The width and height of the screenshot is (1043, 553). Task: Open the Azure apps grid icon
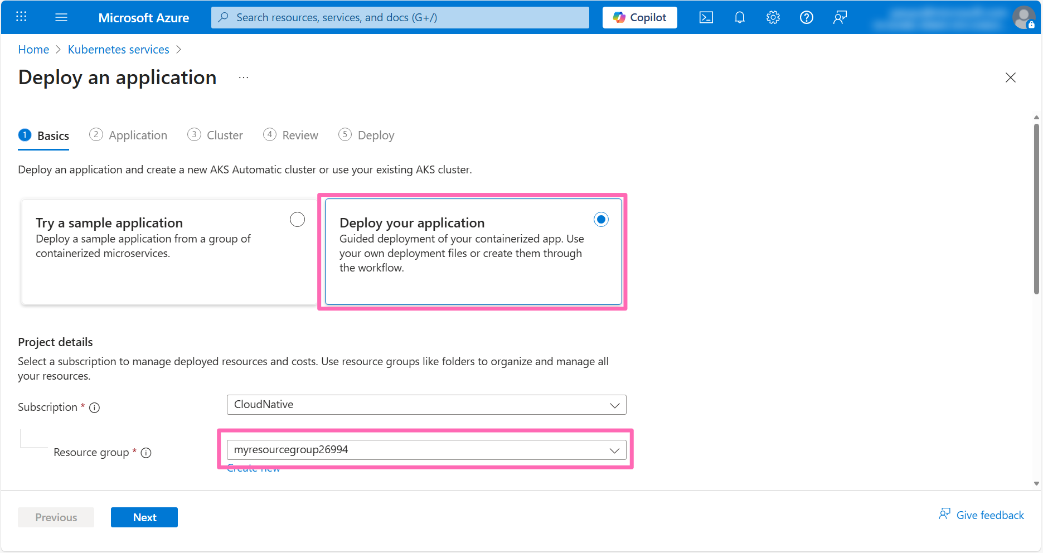21,16
